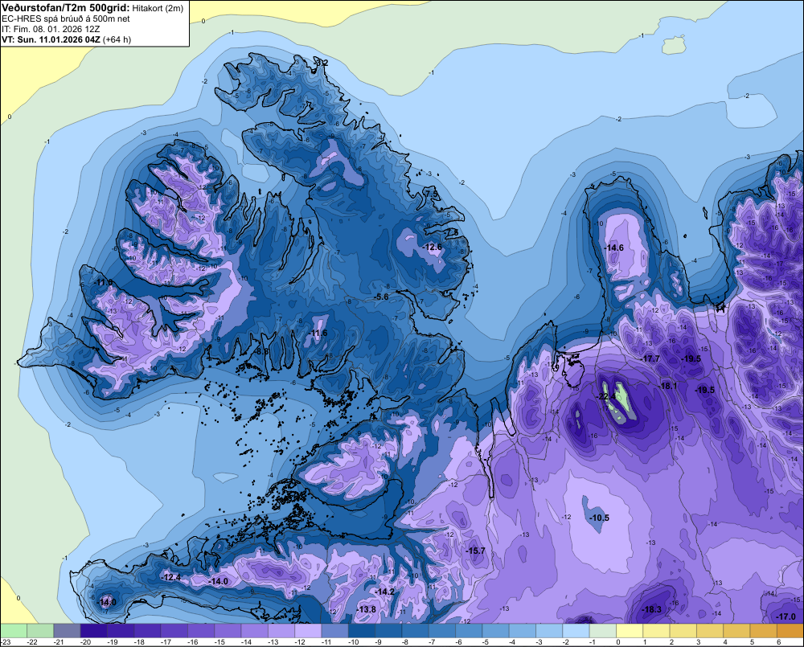The height and width of the screenshot is (647, 804).
Task: Click the -13.8 temperature value
Action: pyautogui.click(x=366, y=609)
